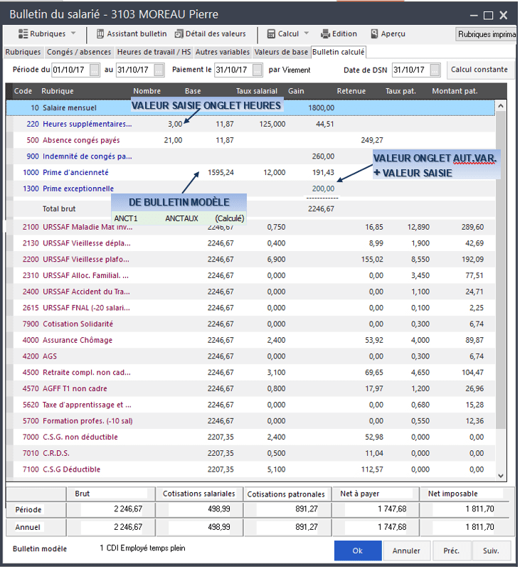Viewport: 520px width, 569px height.
Task: Click the Annuler button
Action: (406, 551)
